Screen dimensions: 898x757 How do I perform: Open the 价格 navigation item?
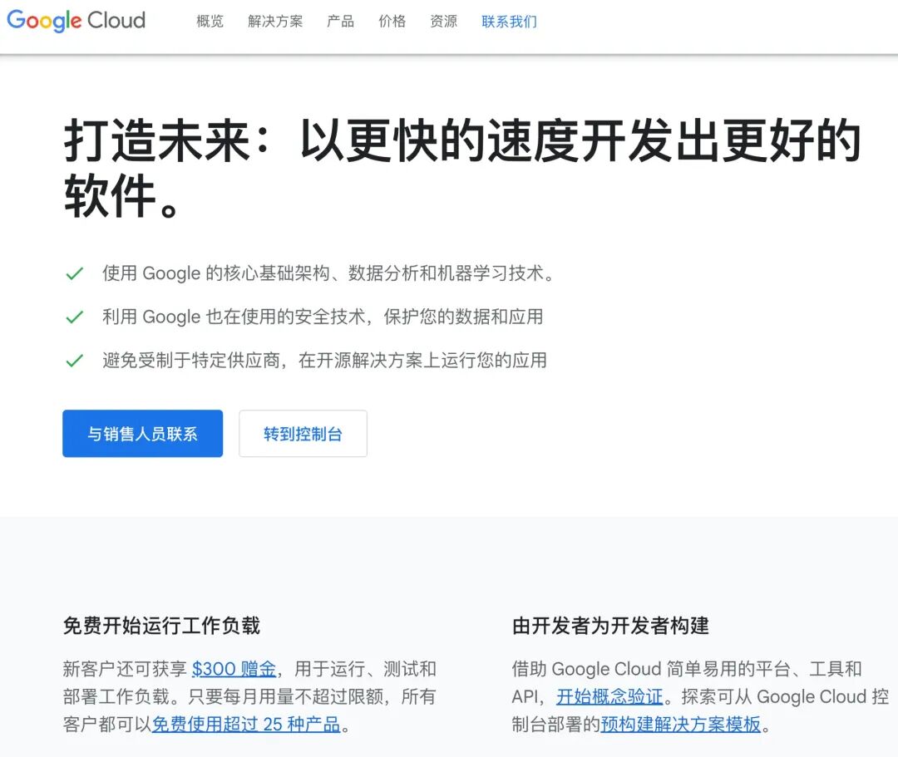392,22
